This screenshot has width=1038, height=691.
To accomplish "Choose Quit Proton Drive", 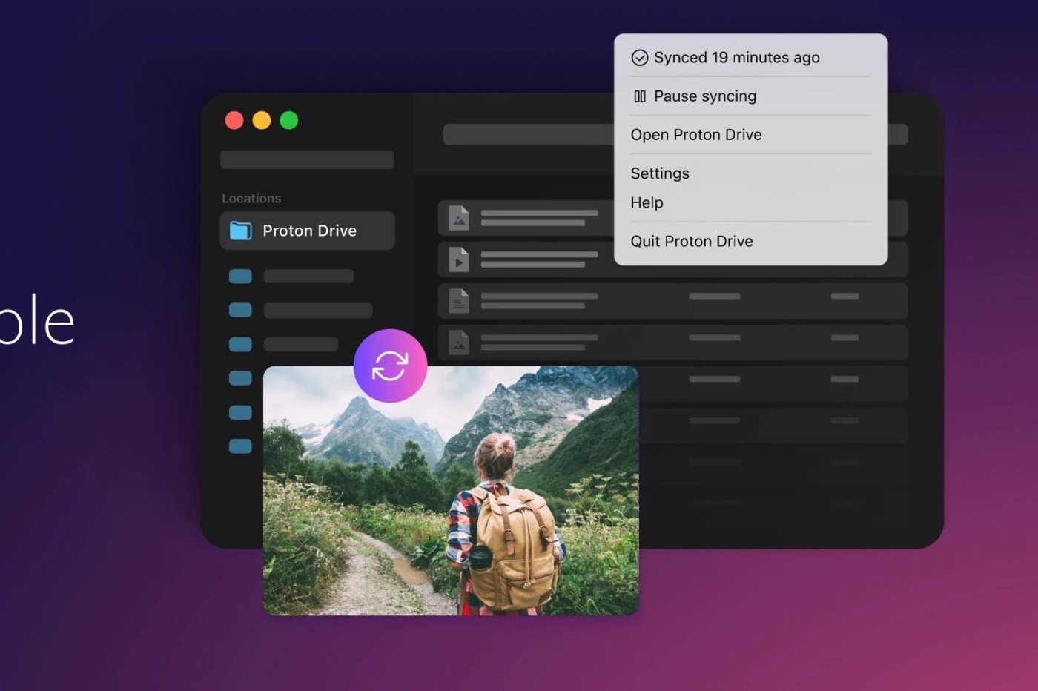I will (692, 241).
